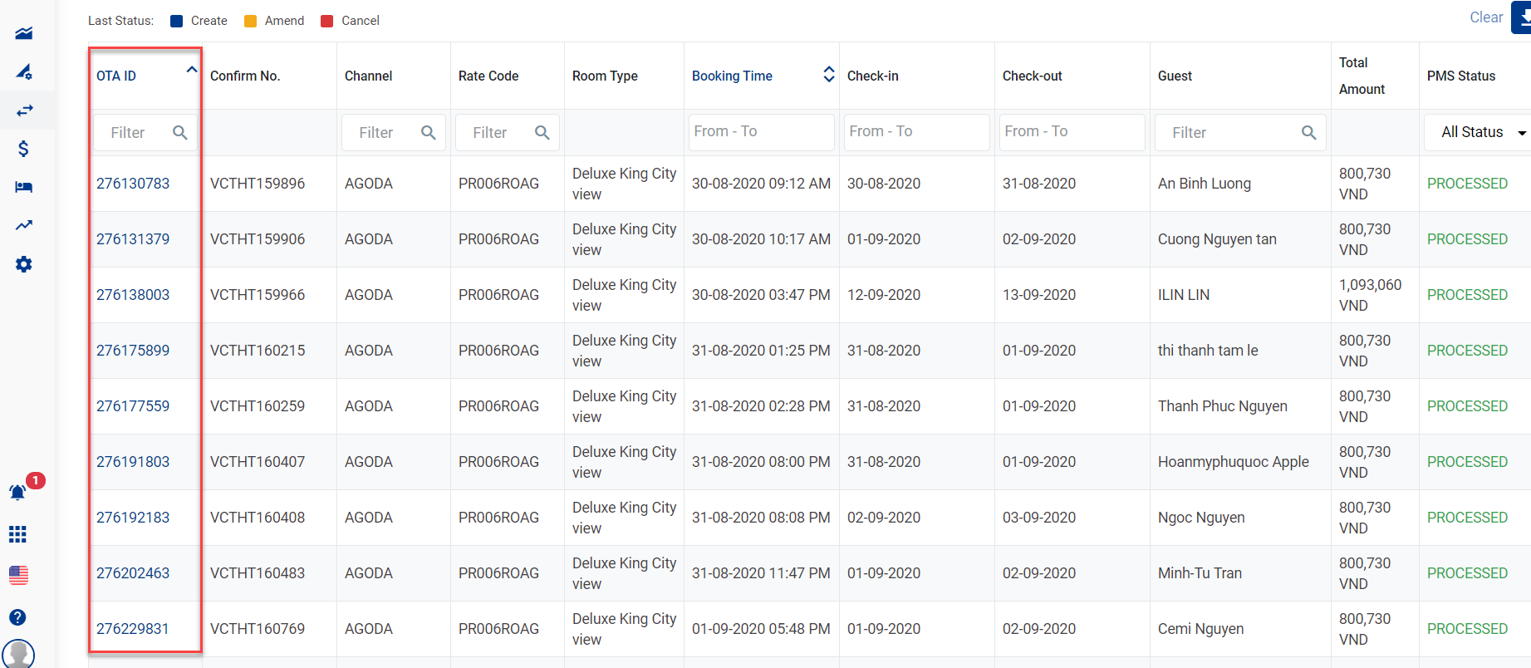Screen dimensions: 1531x668
Task: Click the Clear link
Action: (1485, 17)
